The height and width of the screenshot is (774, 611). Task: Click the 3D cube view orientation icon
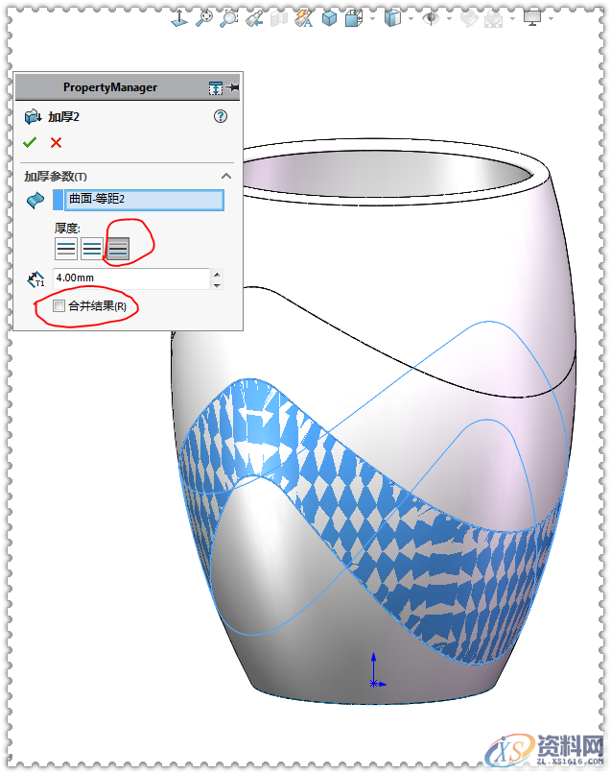click(x=329, y=19)
